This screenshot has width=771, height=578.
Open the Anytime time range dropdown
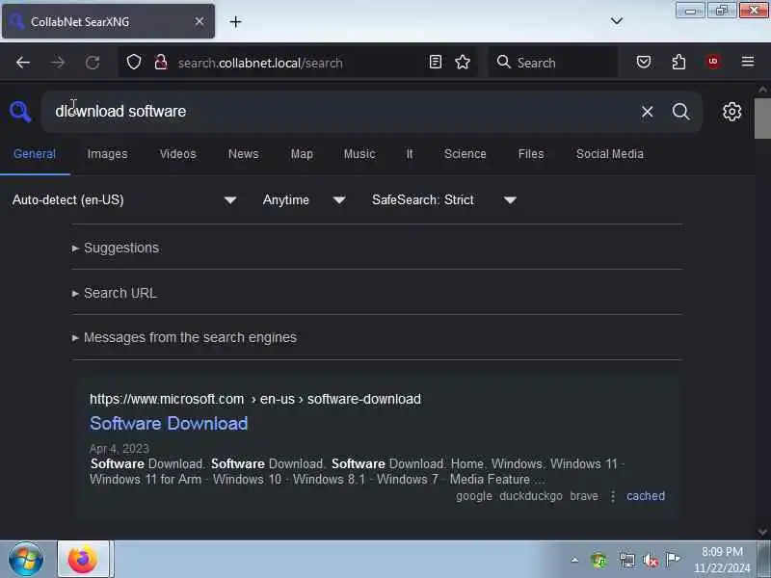304,200
